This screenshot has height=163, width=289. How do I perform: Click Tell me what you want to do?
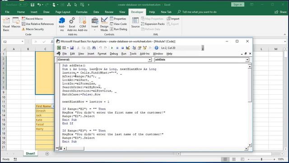(x=197, y=12)
